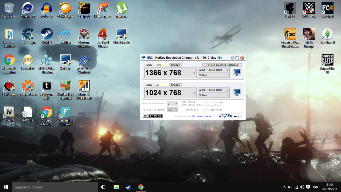Screen dimensions: 341x192
Task: Open color depth dropdown for Home hotkey
Action: pos(214,70)
